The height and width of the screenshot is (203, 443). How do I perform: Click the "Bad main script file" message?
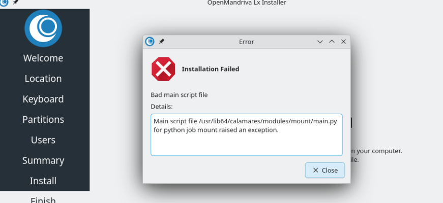179,95
